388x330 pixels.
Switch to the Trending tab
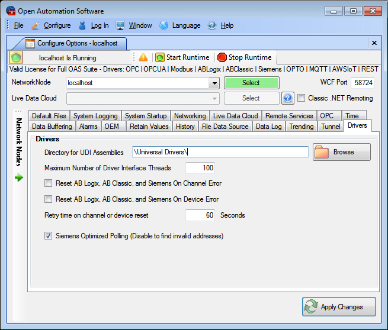(x=302, y=126)
